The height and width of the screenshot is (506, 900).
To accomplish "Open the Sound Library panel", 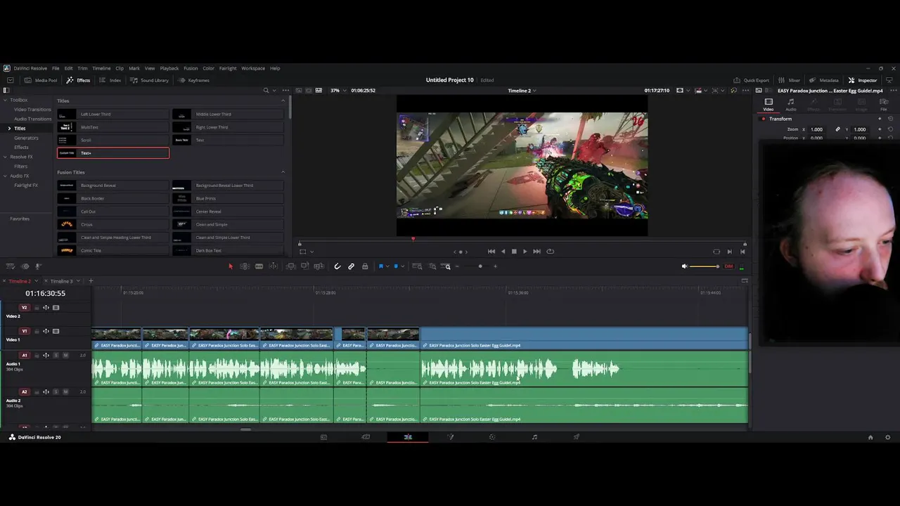I will 149,80.
